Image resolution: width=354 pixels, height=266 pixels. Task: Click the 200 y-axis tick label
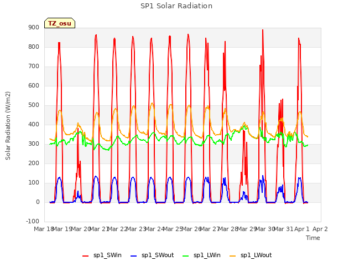pyautogui.click(x=34, y=163)
